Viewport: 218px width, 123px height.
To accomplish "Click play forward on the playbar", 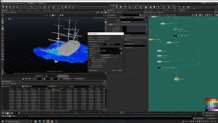I will point(10,113).
